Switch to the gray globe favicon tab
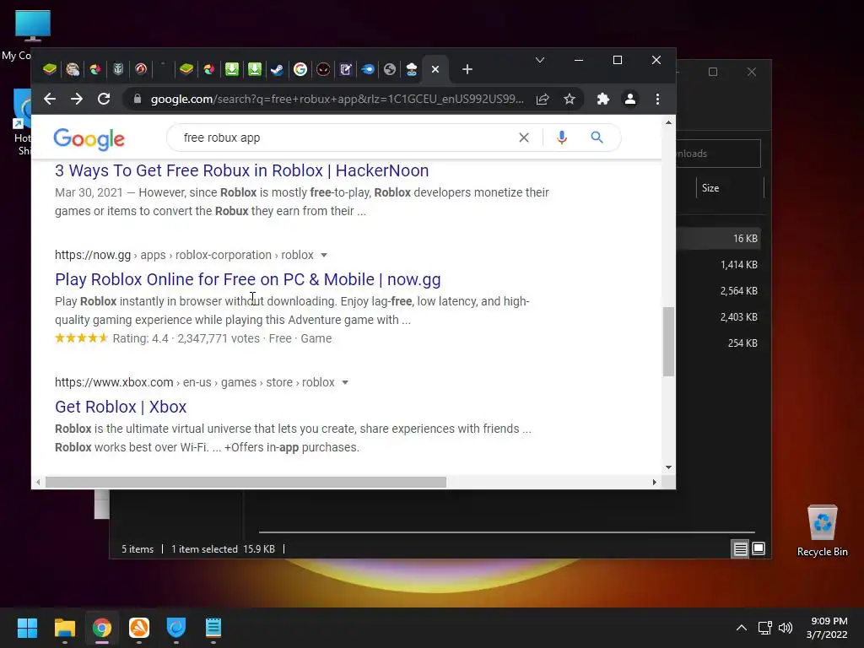The height and width of the screenshot is (648, 864). pyautogui.click(x=390, y=69)
